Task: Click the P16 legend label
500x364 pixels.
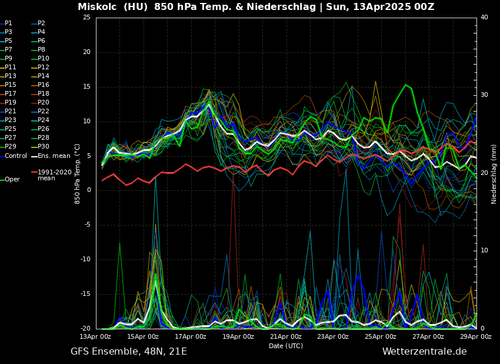Action: point(43,85)
